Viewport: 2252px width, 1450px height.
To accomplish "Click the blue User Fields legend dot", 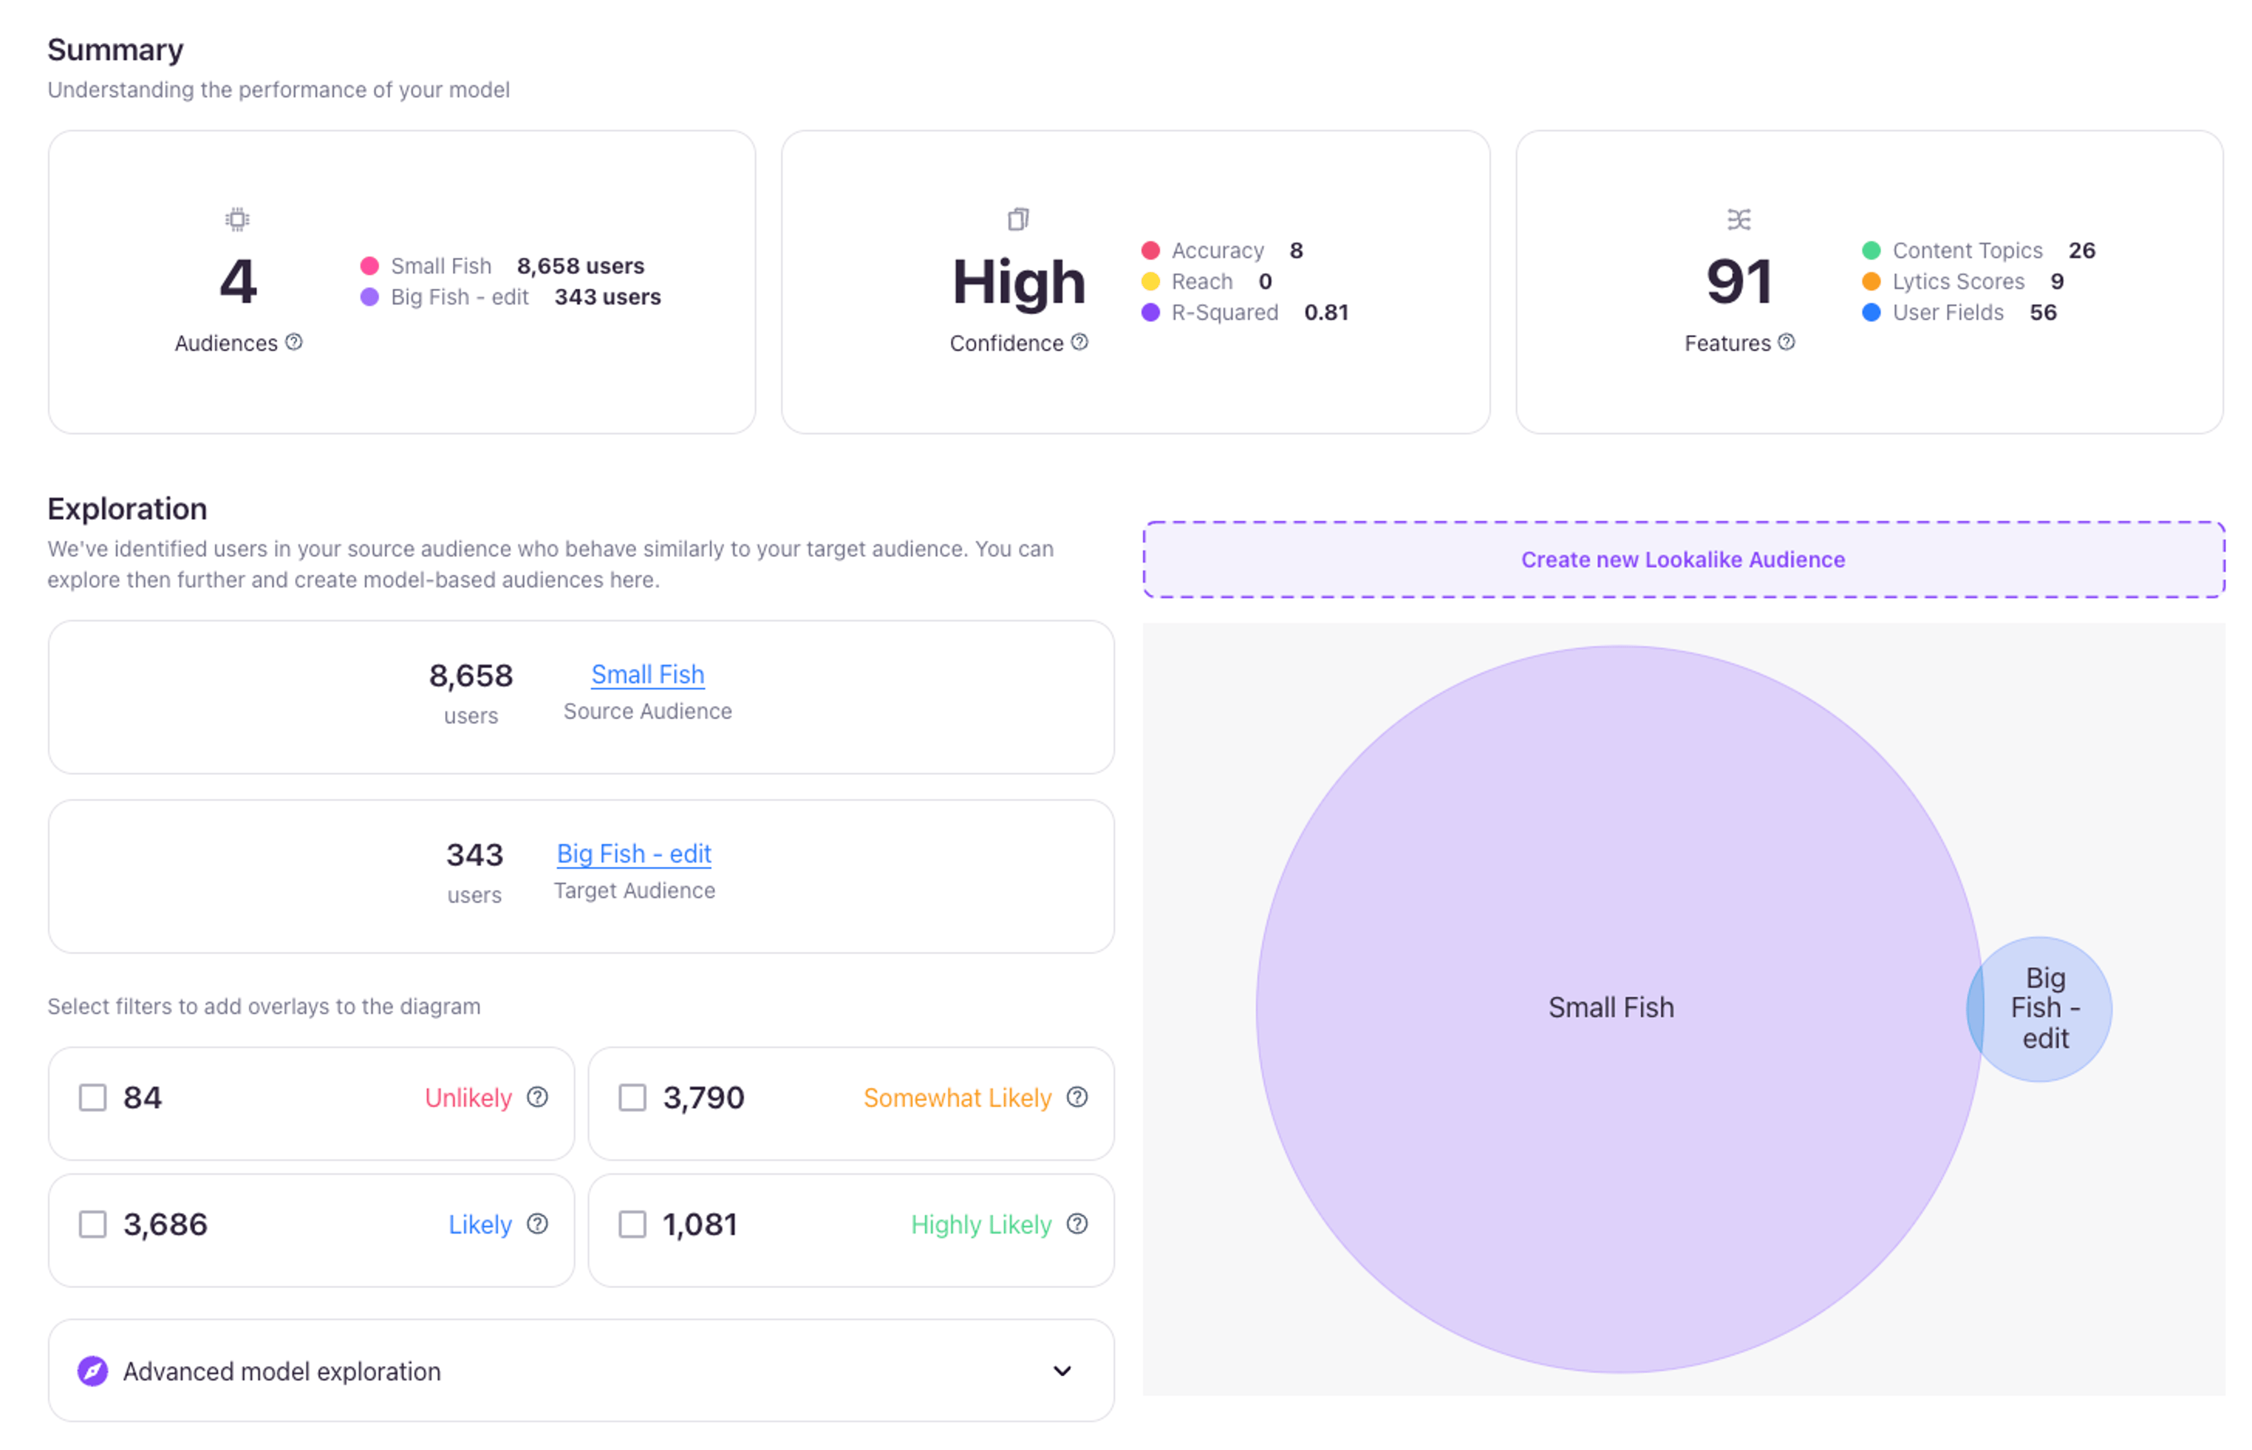I will pyautogui.click(x=1871, y=313).
